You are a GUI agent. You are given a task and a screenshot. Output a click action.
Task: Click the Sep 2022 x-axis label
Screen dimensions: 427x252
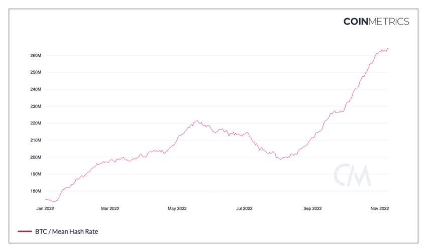tap(312, 208)
